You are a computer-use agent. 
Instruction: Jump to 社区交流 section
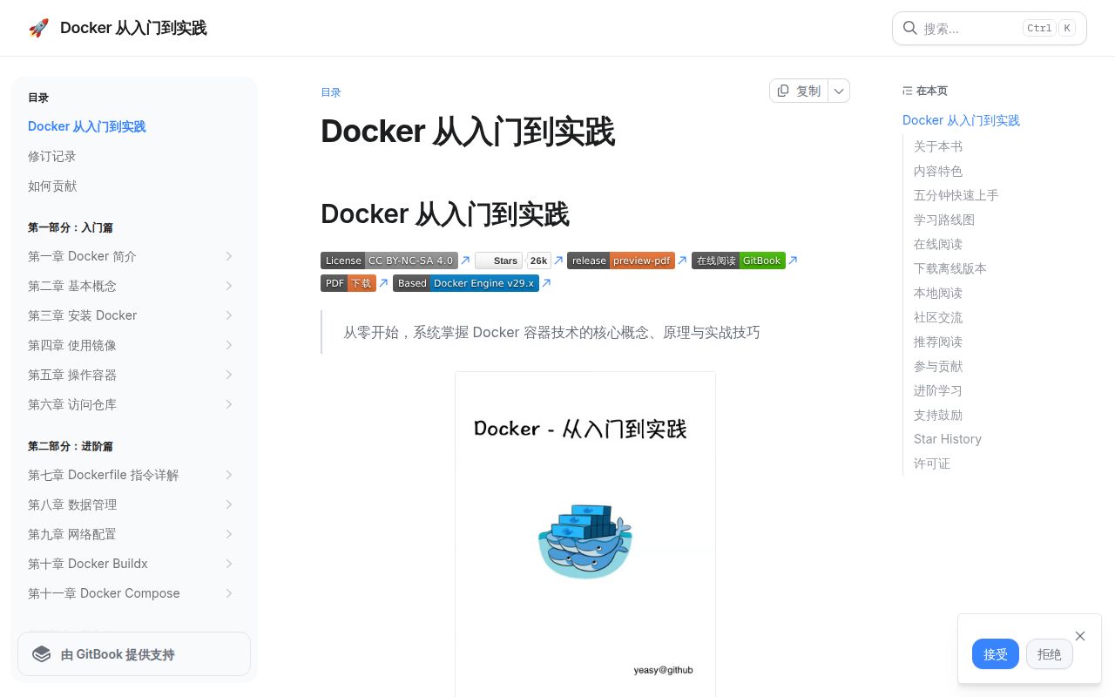(x=938, y=317)
